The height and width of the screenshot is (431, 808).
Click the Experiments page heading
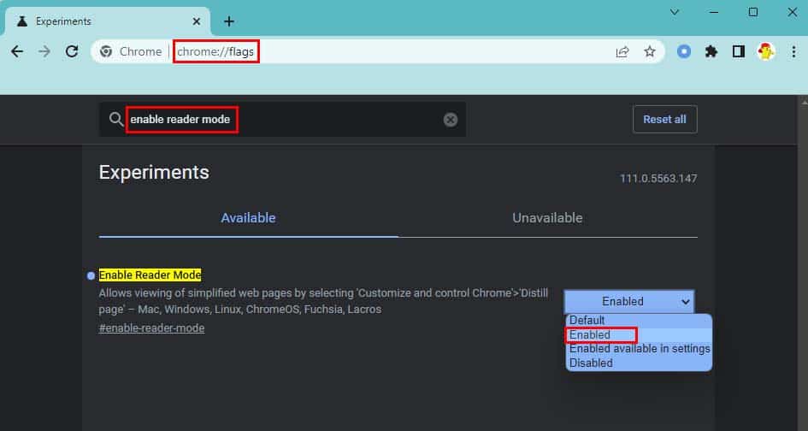coord(154,172)
